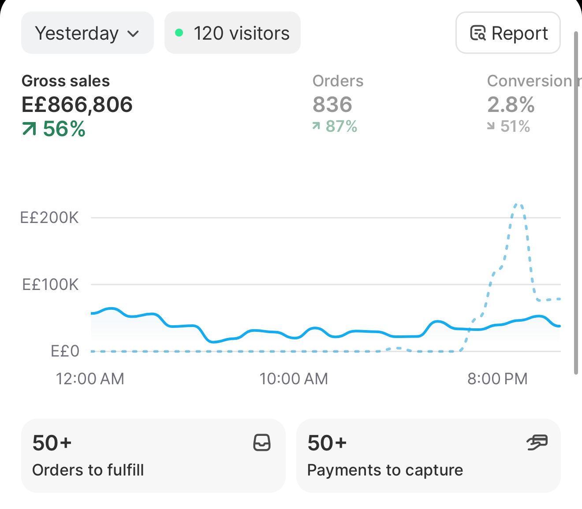
Task: Click the conversion 51% down arrow
Action: [491, 126]
